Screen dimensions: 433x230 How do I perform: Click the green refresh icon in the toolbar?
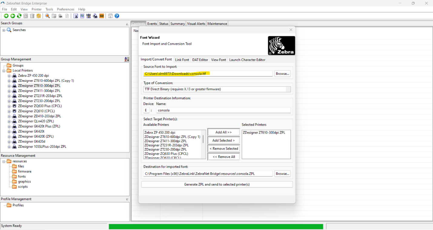[19, 16]
